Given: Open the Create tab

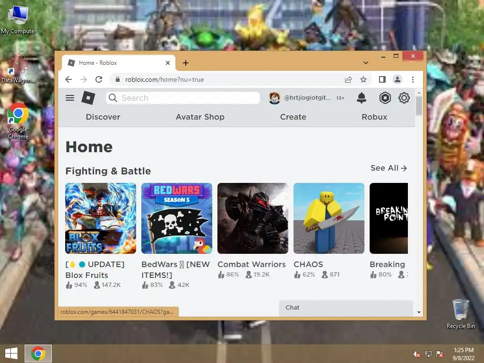Looking at the screenshot, I should click(293, 117).
